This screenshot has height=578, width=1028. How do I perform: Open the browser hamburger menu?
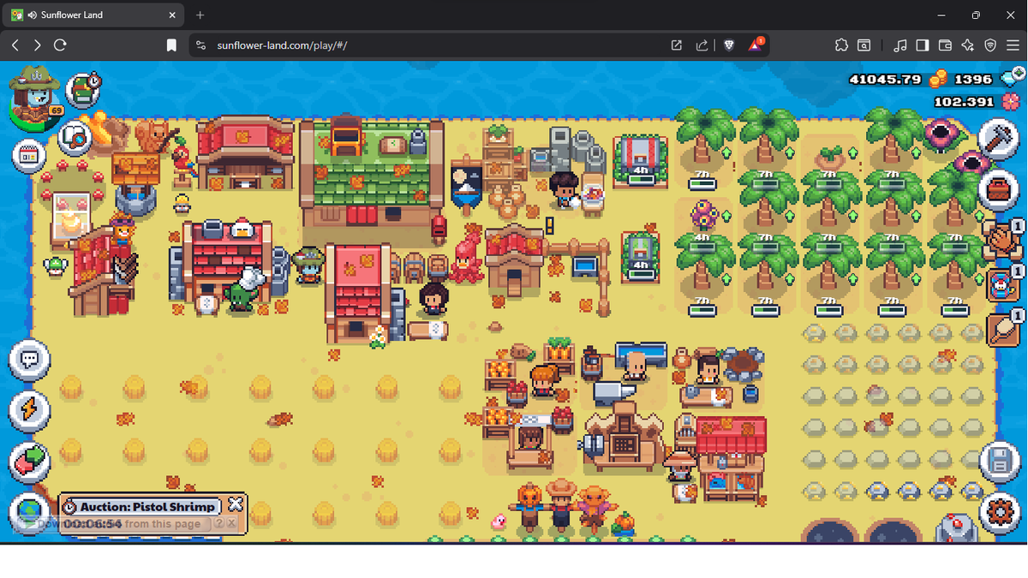click(x=1013, y=45)
